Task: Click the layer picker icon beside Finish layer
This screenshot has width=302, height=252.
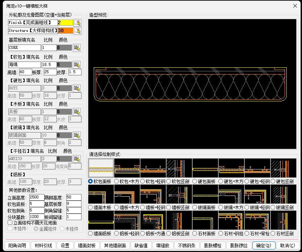Action: (77, 23)
